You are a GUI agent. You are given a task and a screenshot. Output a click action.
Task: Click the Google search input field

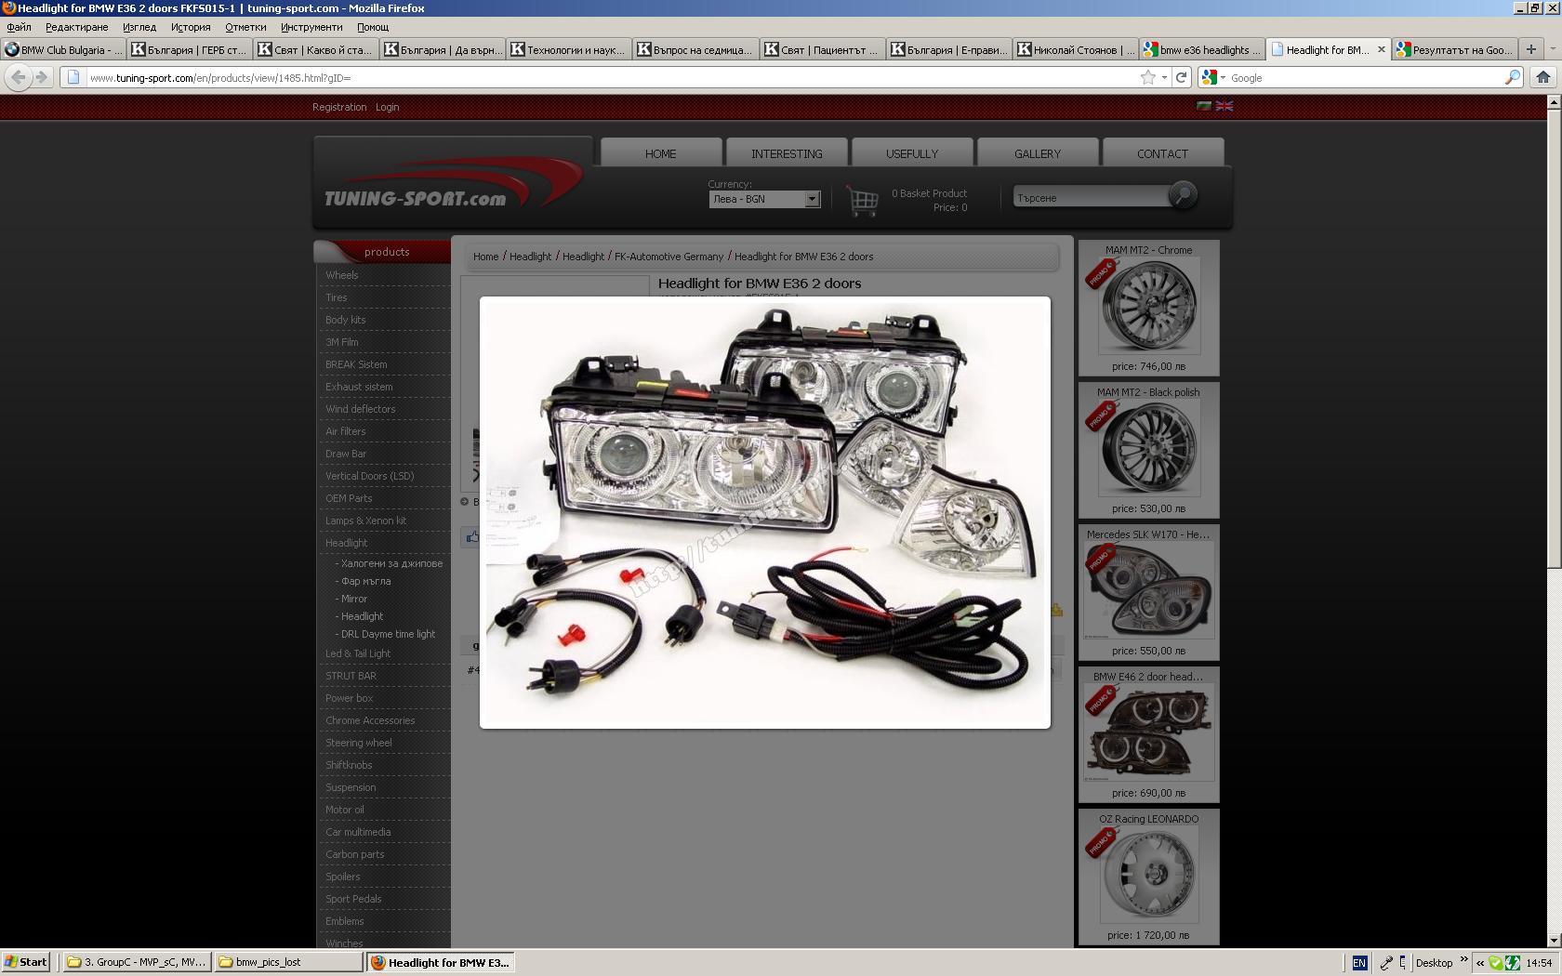(x=1365, y=77)
